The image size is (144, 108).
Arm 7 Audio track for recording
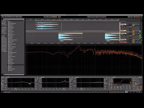[139, 24]
